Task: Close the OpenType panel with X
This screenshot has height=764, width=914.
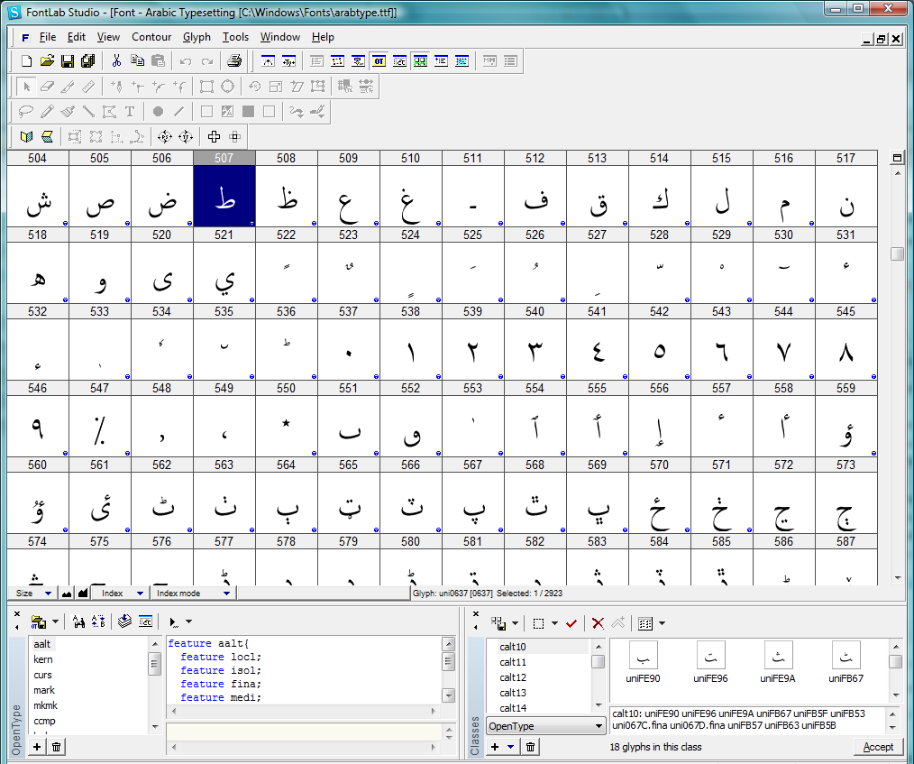Action: click(17, 613)
